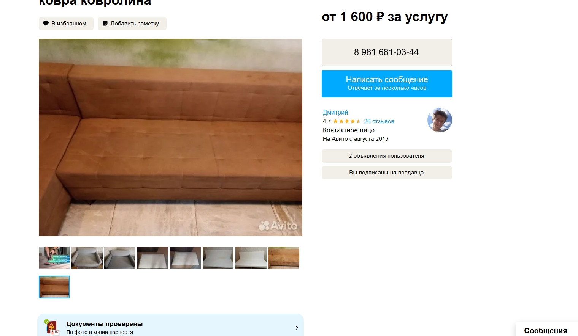Click the main brown sofa photo
The height and width of the screenshot is (336, 578).
tap(170, 137)
